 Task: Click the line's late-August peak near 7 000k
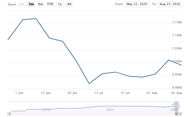coord(169,60)
